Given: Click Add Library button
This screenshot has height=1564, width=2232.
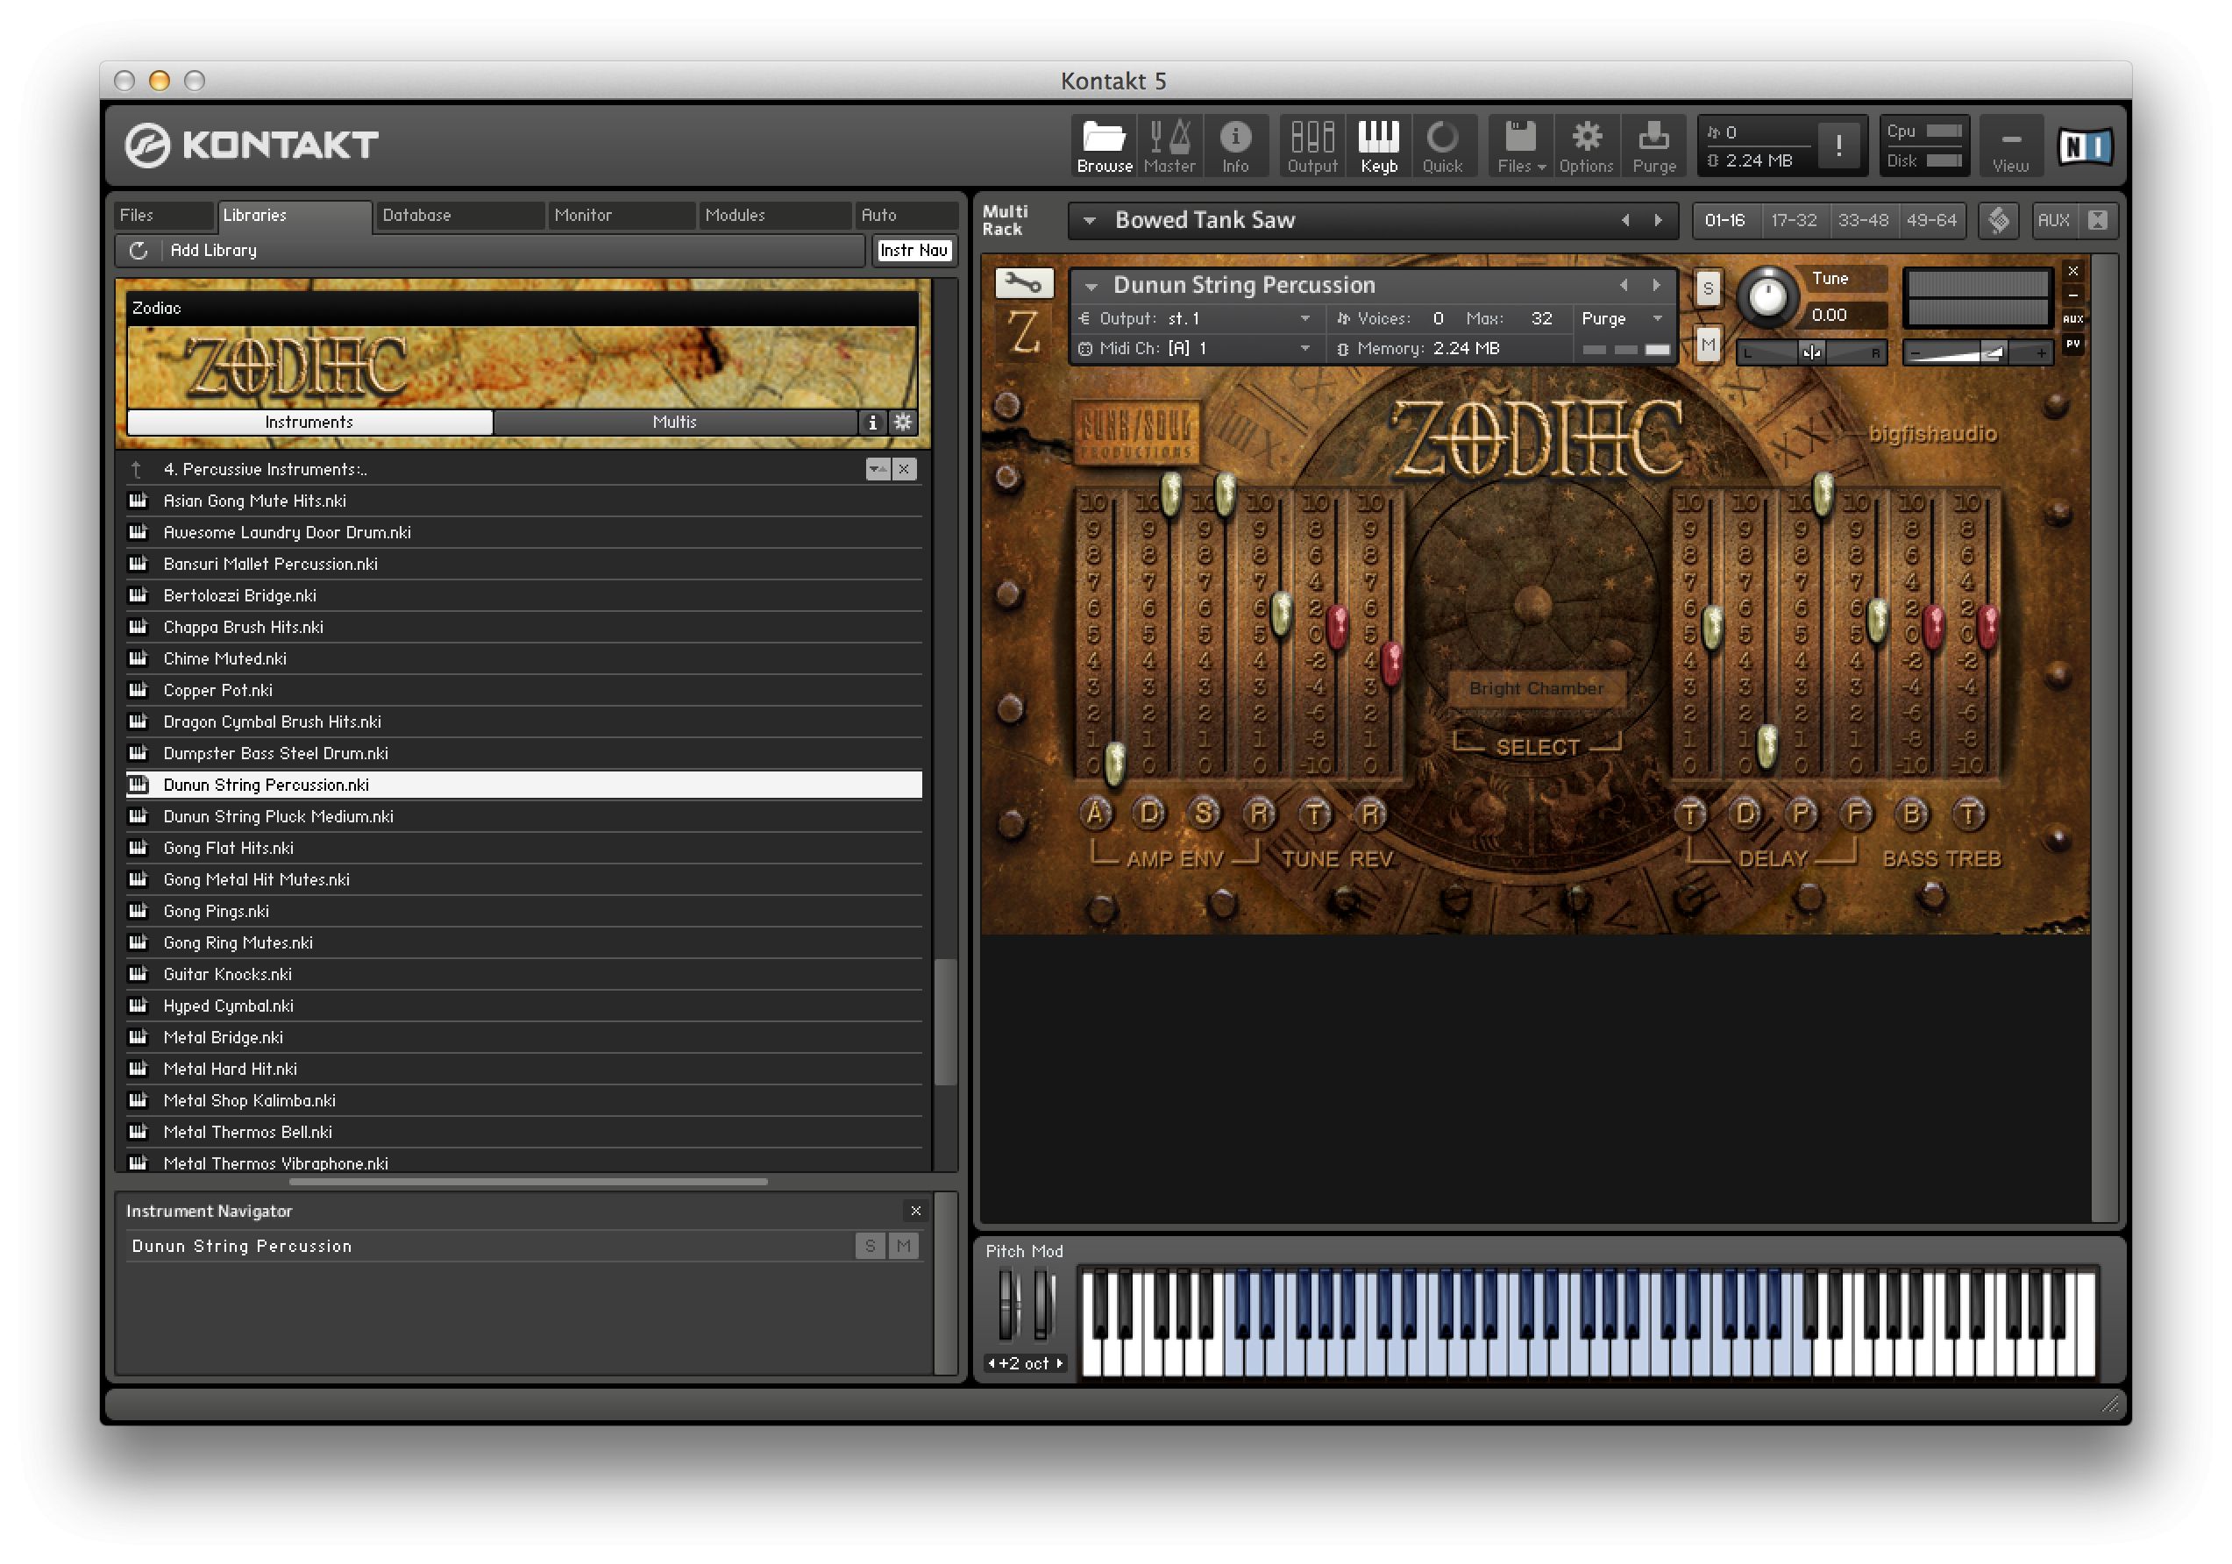Looking at the screenshot, I should (x=213, y=250).
